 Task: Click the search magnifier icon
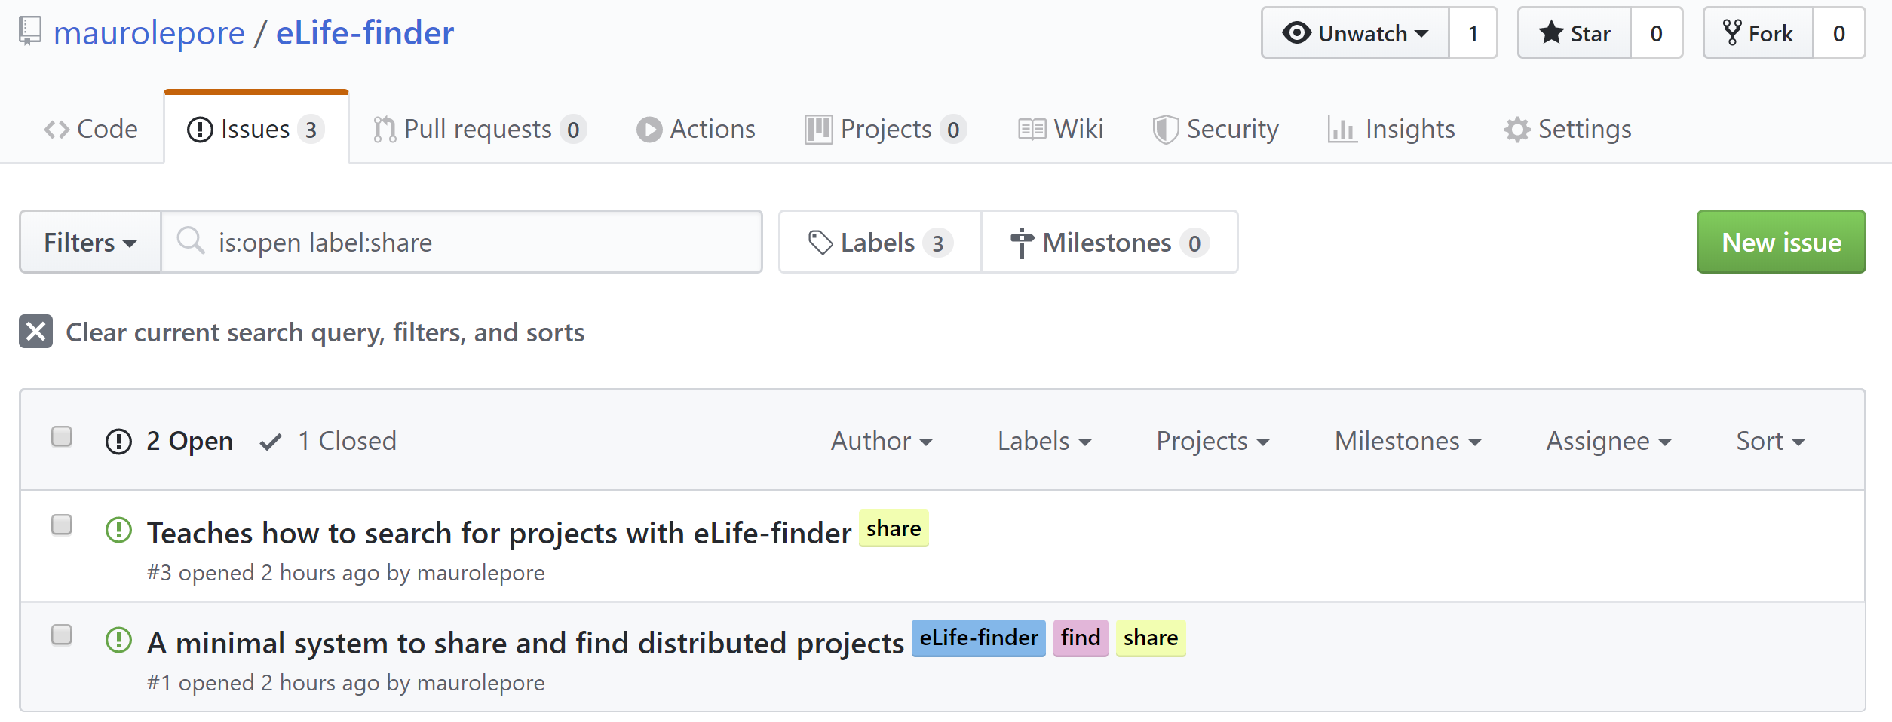click(x=190, y=241)
